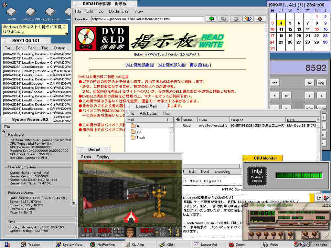Click the Doom! window title tab
The height and width of the screenshot is (248, 331).
coord(94,150)
